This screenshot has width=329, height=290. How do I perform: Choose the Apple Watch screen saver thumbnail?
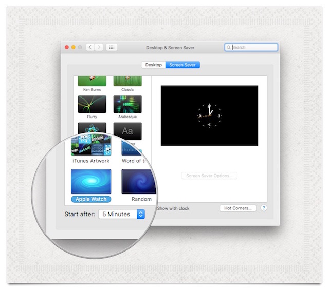tap(91, 182)
